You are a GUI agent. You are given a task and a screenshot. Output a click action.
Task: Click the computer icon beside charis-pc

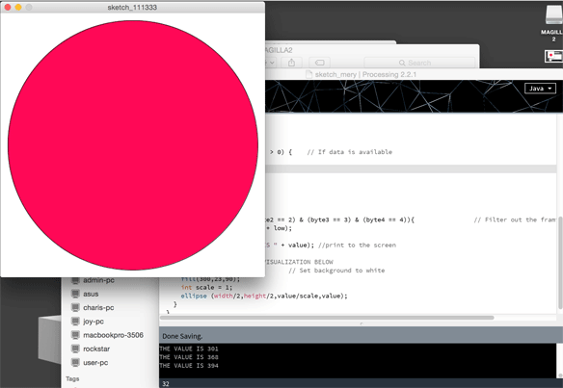pos(75,308)
